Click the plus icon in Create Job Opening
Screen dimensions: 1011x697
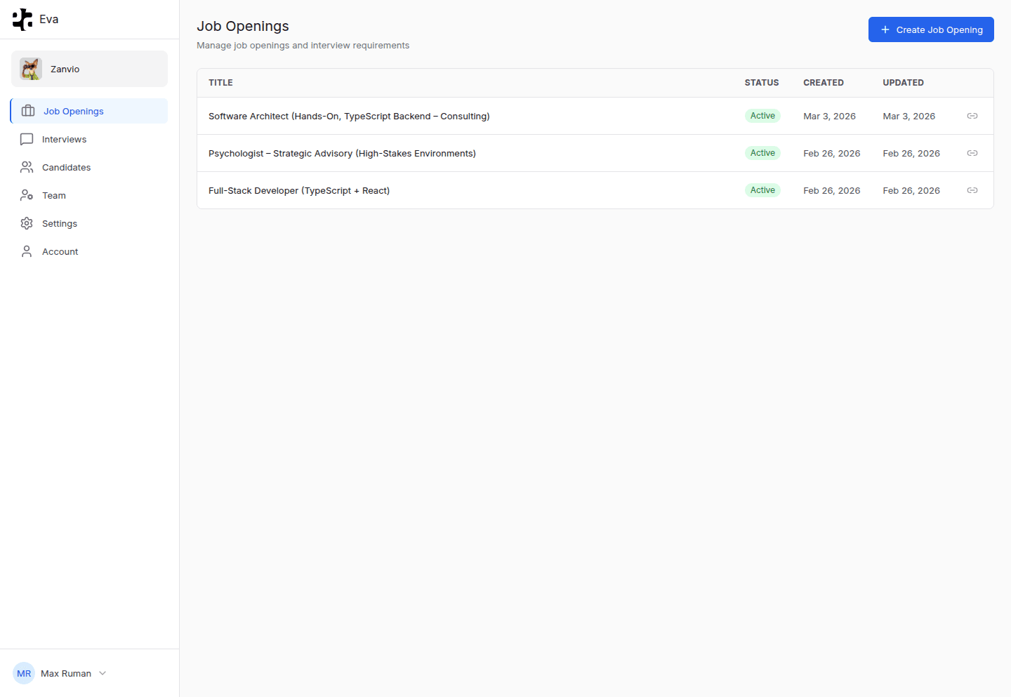(885, 29)
